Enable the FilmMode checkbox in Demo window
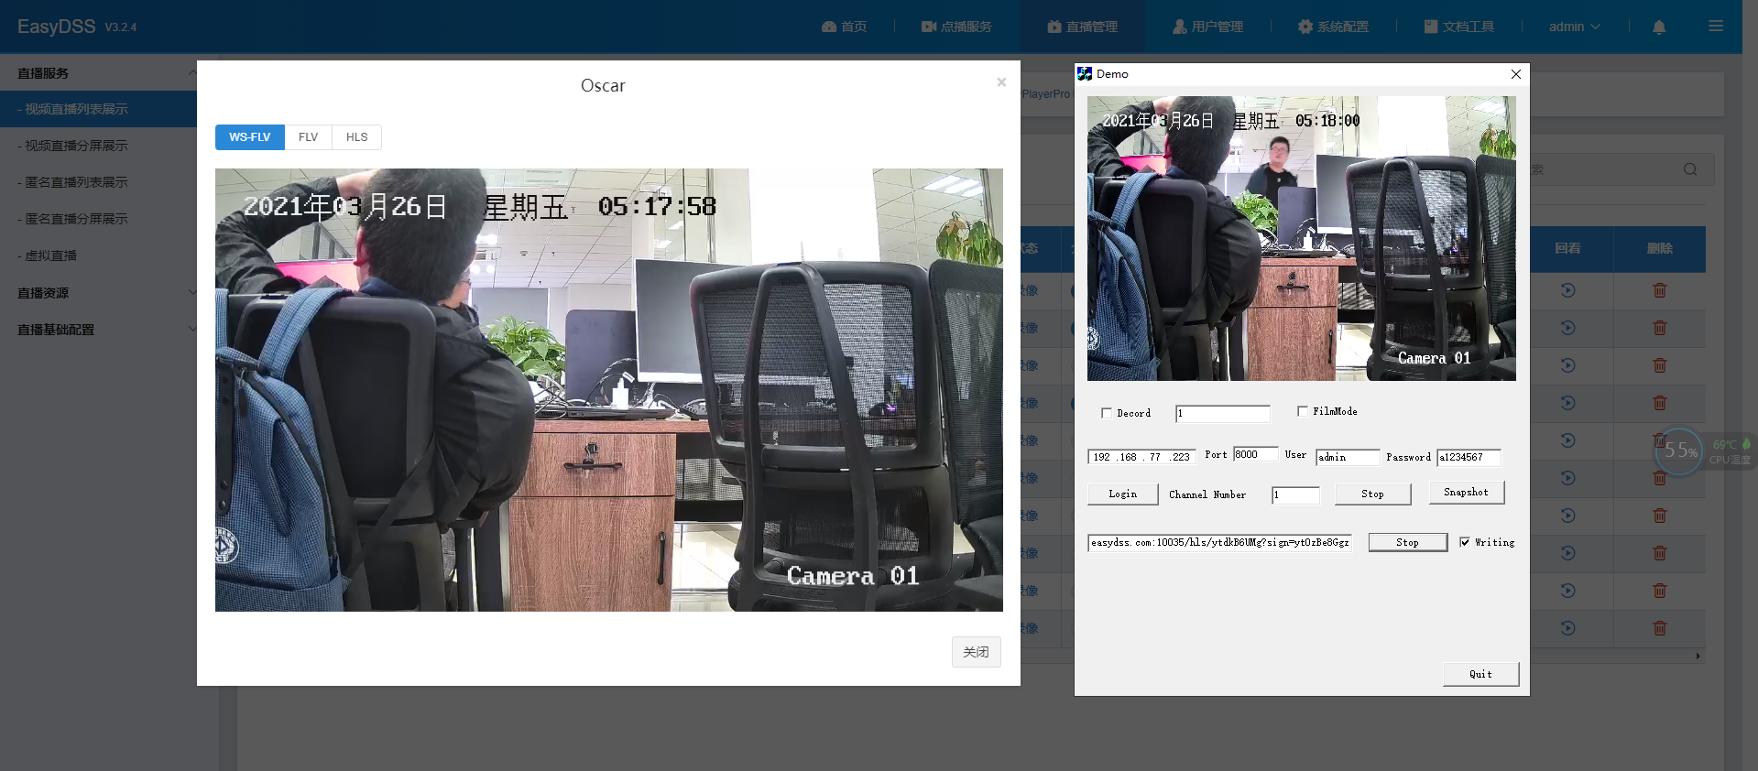 tap(1303, 411)
